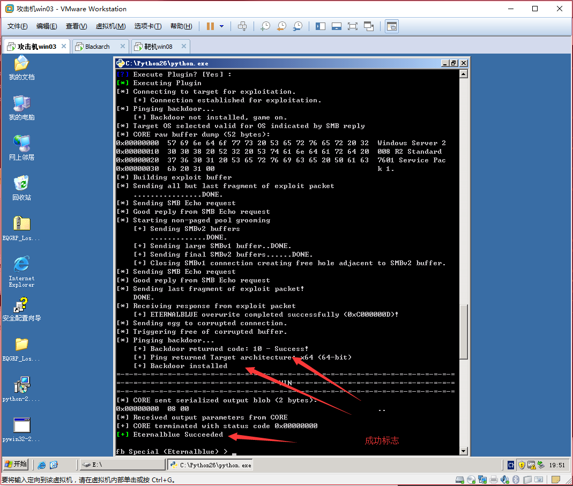Revert the VM to its previous snapshot
This screenshot has height=486, width=573.
[281, 26]
